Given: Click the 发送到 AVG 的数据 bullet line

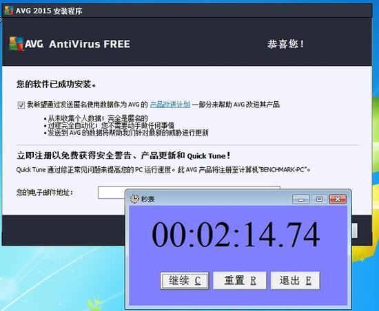Looking at the screenshot, I should tap(126, 133).
